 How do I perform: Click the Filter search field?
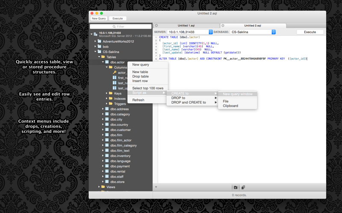tap(121, 26)
